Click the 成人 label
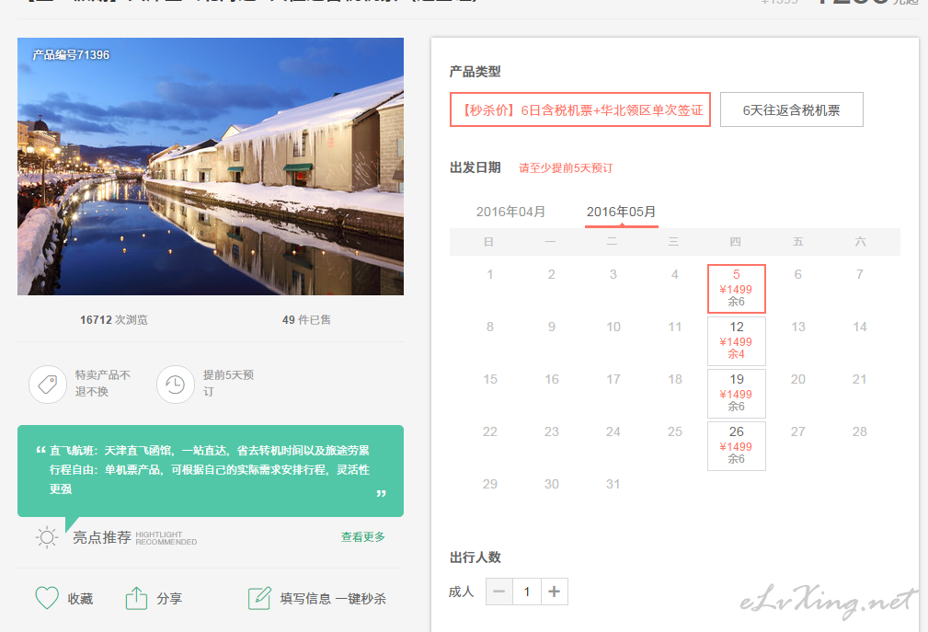The image size is (928, 632). click(462, 592)
